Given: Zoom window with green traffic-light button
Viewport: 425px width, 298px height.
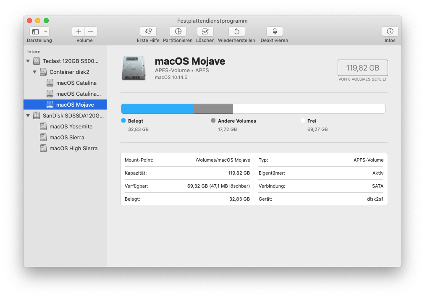Looking at the screenshot, I should coord(46,21).
